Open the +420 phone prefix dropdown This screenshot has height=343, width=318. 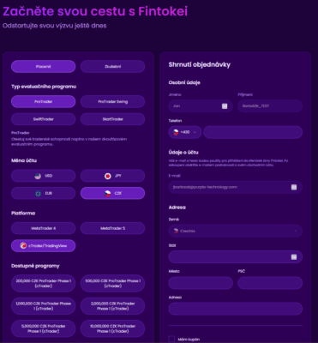click(x=185, y=132)
